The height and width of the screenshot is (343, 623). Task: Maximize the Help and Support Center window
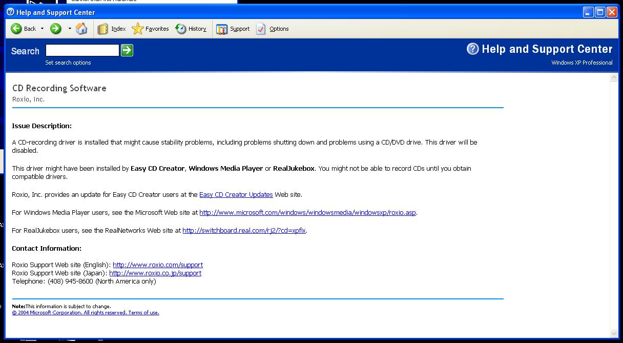tap(600, 12)
